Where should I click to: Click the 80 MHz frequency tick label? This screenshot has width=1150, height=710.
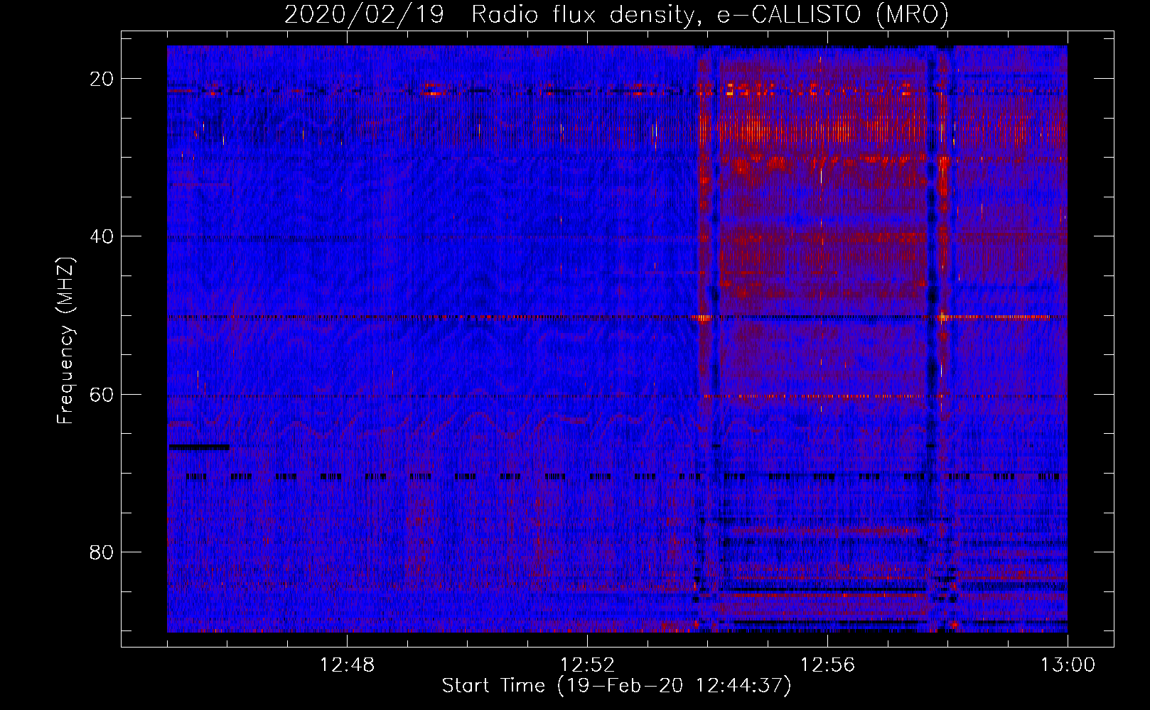(x=102, y=552)
